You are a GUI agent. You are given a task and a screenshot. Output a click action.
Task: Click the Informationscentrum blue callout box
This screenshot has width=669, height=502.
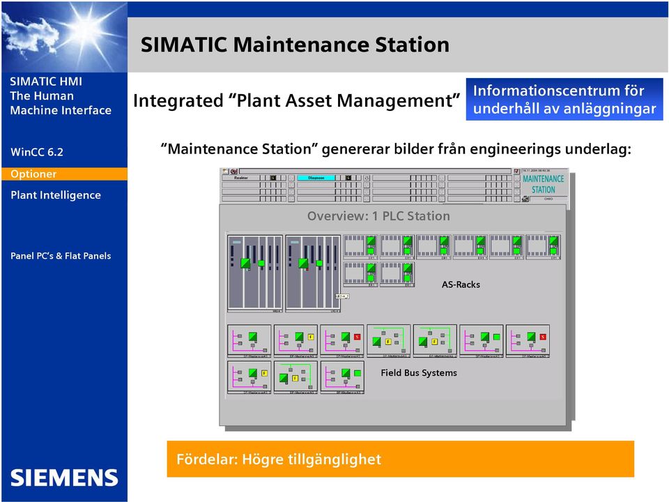tap(564, 99)
